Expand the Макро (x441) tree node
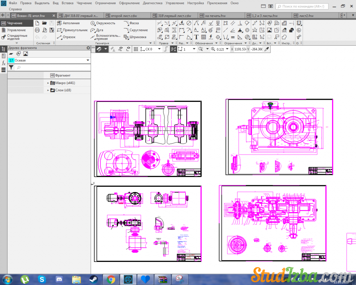The width and height of the screenshot is (356, 285). [x=48, y=83]
